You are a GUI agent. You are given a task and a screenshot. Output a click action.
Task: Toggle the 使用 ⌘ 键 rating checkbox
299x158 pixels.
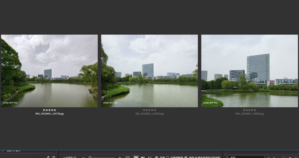point(186,157)
